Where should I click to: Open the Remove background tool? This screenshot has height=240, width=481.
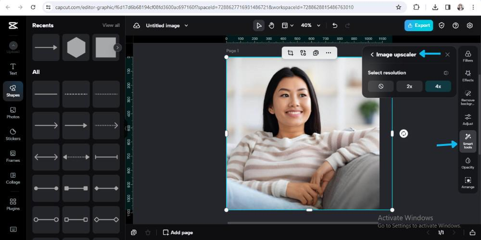pyautogui.click(x=468, y=97)
